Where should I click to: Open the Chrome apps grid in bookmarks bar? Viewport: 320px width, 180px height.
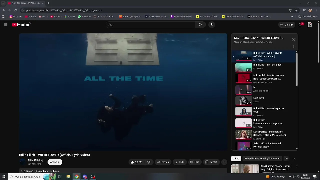(3, 17)
